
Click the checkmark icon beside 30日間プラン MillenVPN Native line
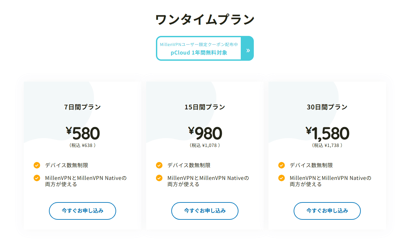(x=282, y=178)
